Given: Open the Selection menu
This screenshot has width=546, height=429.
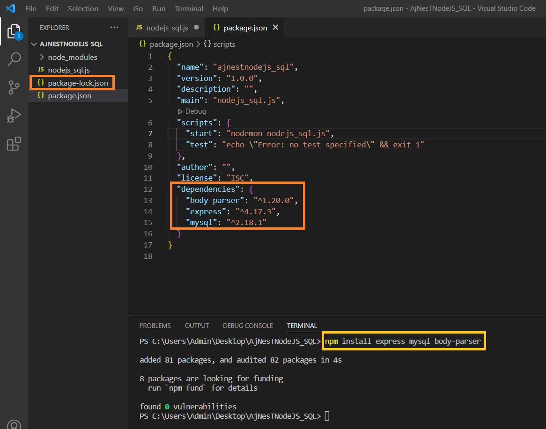Looking at the screenshot, I should pyautogui.click(x=83, y=8).
